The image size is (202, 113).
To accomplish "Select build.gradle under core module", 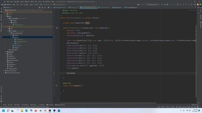I will pyautogui.click(x=13, y=50).
